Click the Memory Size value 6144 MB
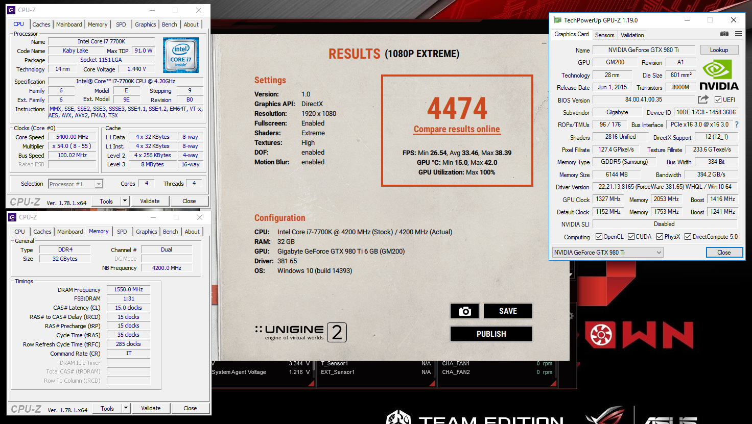The width and height of the screenshot is (752, 424). [617, 174]
